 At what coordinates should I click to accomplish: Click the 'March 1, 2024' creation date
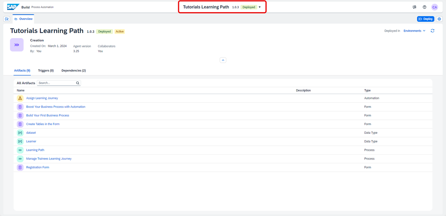(57, 46)
